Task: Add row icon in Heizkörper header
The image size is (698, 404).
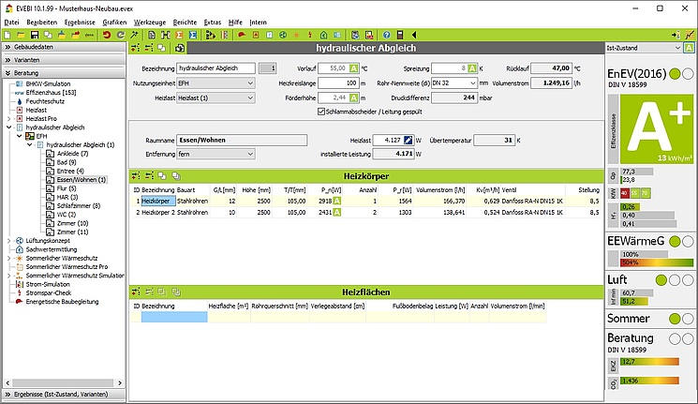Action: 136,176
